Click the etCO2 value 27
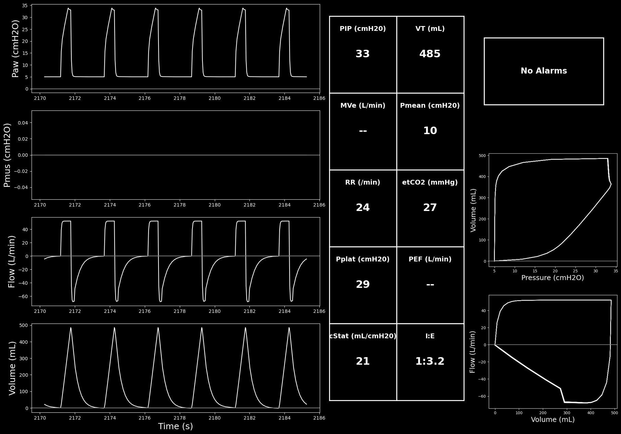The image size is (621, 434). [430, 208]
